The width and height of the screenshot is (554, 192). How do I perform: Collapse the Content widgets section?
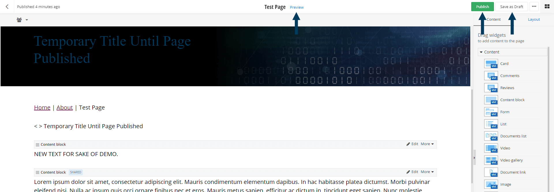(512, 52)
